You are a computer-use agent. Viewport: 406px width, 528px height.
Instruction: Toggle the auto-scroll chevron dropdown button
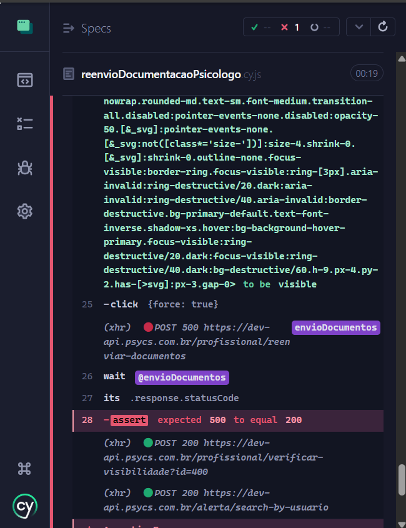point(359,27)
